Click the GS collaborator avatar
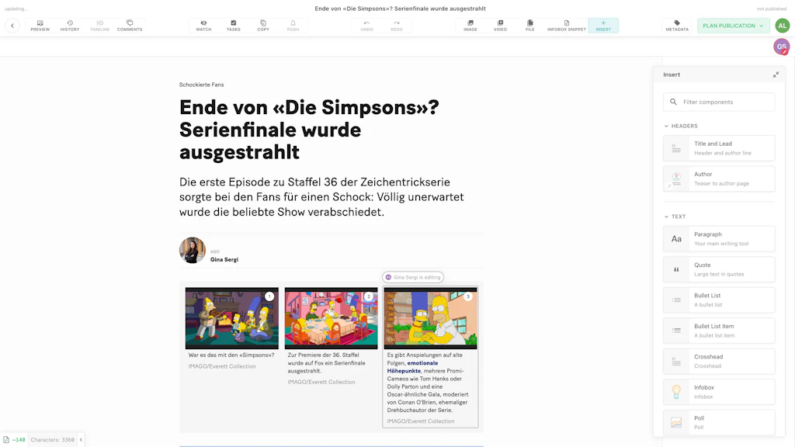Screen dimensions: 795x447 click(781, 47)
